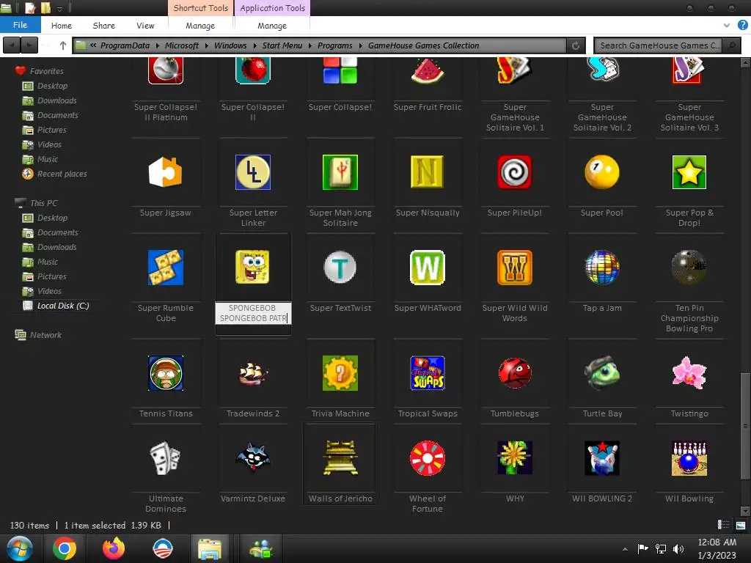
Task: Click the vertical scrollbar thumb
Action: click(745, 426)
